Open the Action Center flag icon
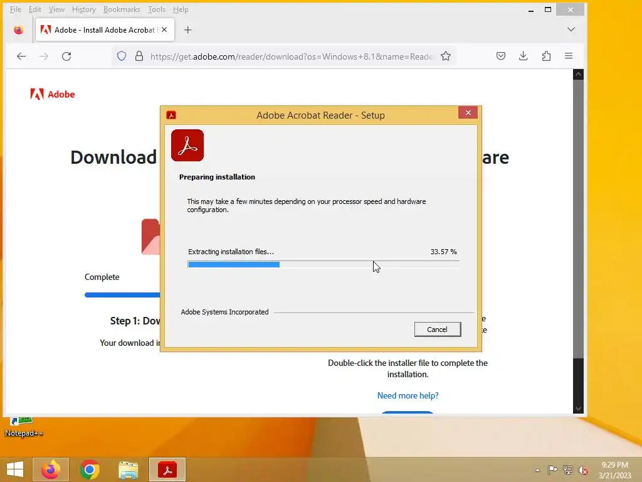 click(552, 470)
